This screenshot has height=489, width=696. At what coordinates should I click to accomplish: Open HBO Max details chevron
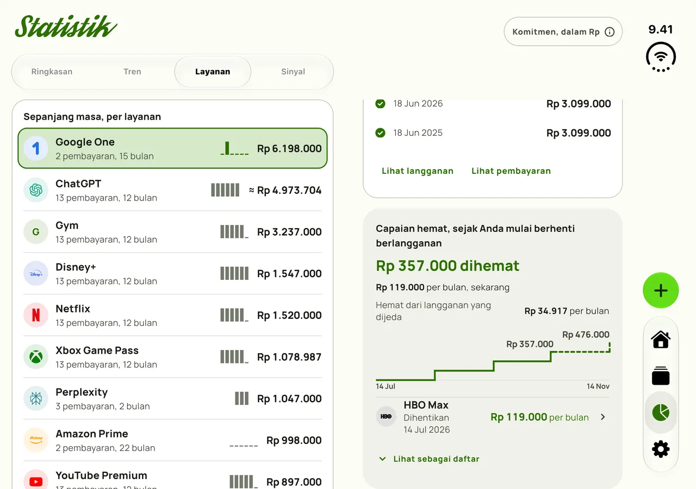point(602,417)
